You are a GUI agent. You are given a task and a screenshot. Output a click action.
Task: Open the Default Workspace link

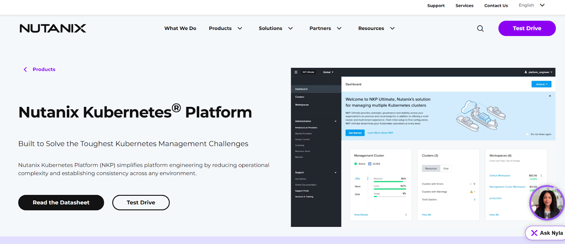tap(500, 176)
